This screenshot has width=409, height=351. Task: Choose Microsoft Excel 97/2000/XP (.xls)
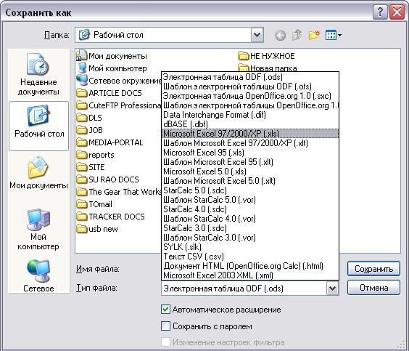click(x=250, y=134)
